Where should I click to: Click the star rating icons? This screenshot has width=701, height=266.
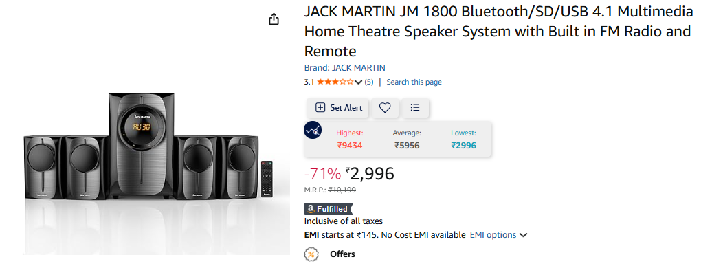[x=335, y=82]
